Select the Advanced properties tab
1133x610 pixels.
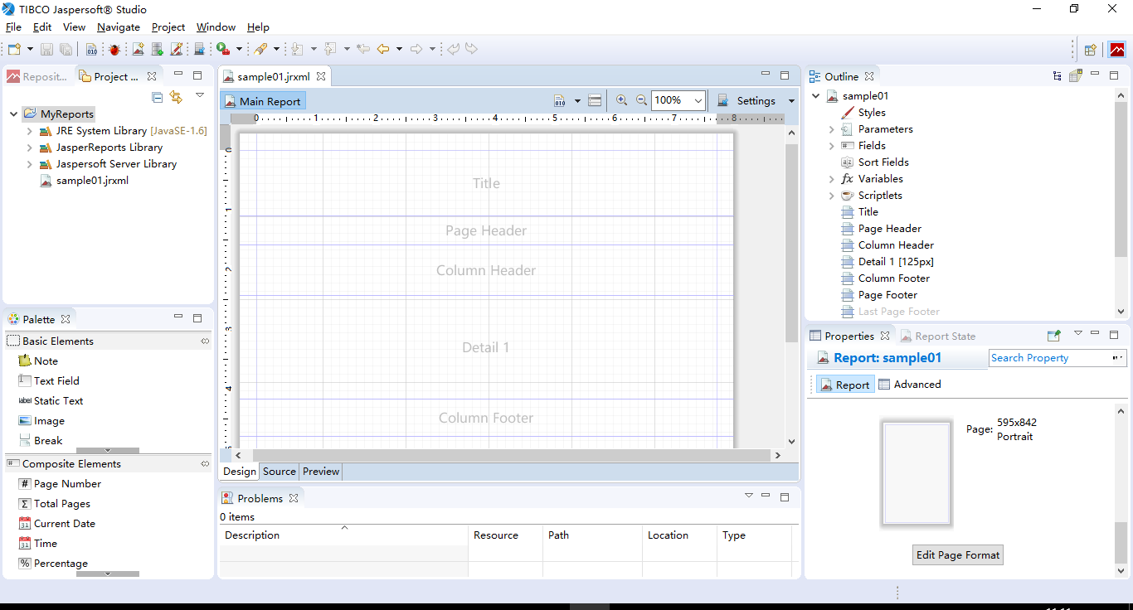pyautogui.click(x=910, y=385)
